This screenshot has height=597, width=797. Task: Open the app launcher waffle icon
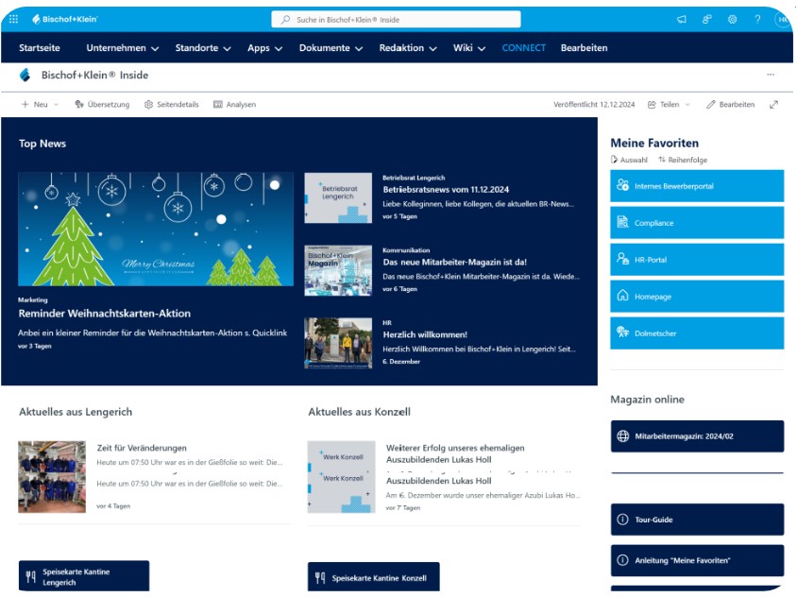(14, 19)
